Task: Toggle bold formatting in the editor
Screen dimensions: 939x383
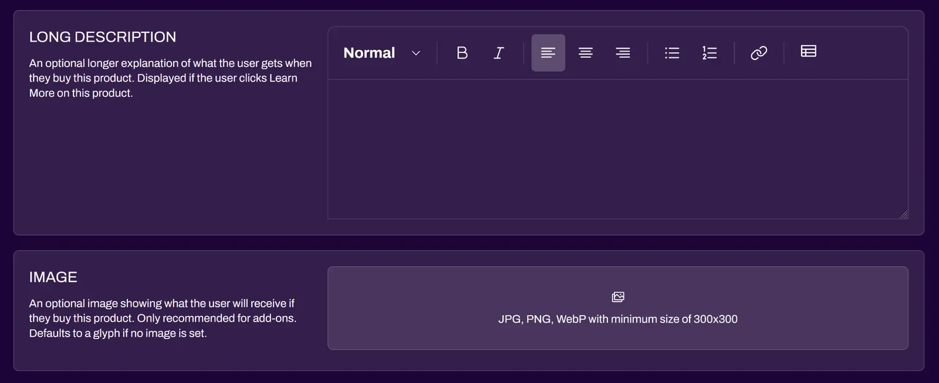Action: pyautogui.click(x=462, y=53)
